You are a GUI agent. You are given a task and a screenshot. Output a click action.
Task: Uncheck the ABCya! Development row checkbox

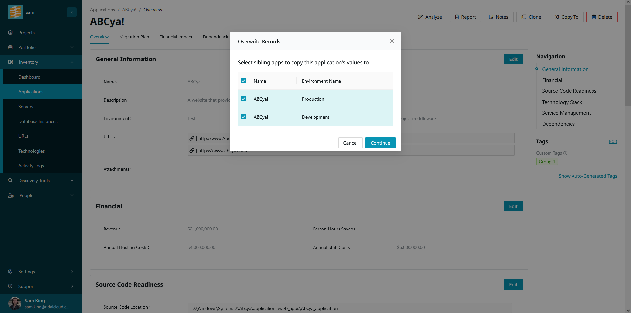pyautogui.click(x=243, y=117)
